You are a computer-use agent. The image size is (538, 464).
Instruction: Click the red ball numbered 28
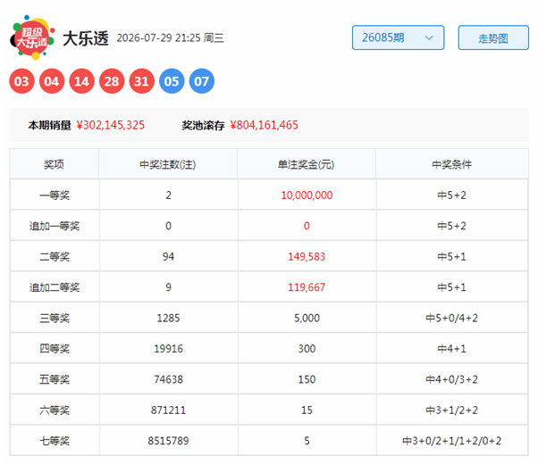pos(112,81)
